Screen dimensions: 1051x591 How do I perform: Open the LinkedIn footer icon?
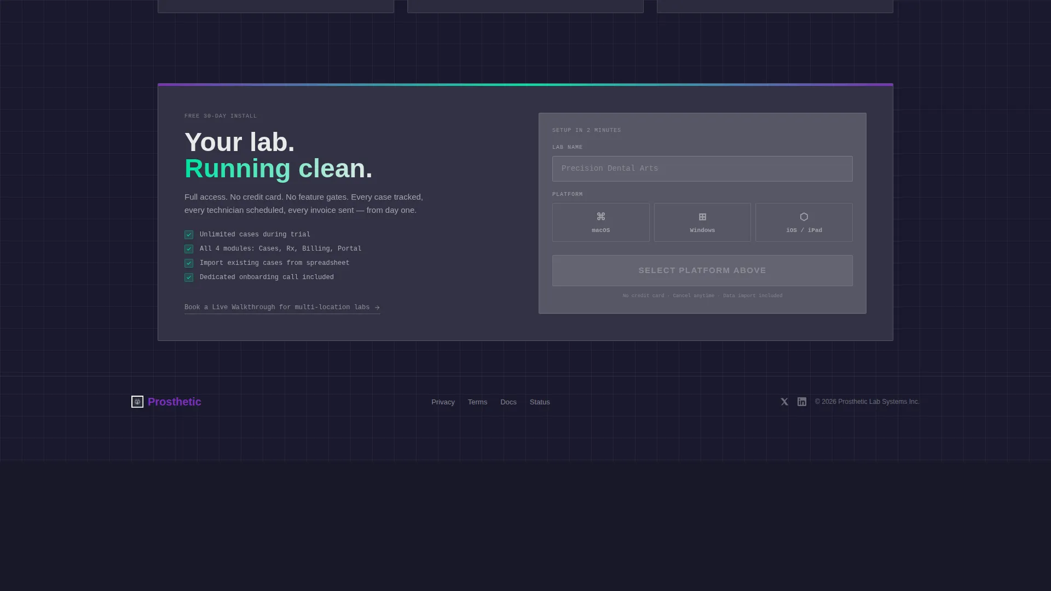point(802,402)
